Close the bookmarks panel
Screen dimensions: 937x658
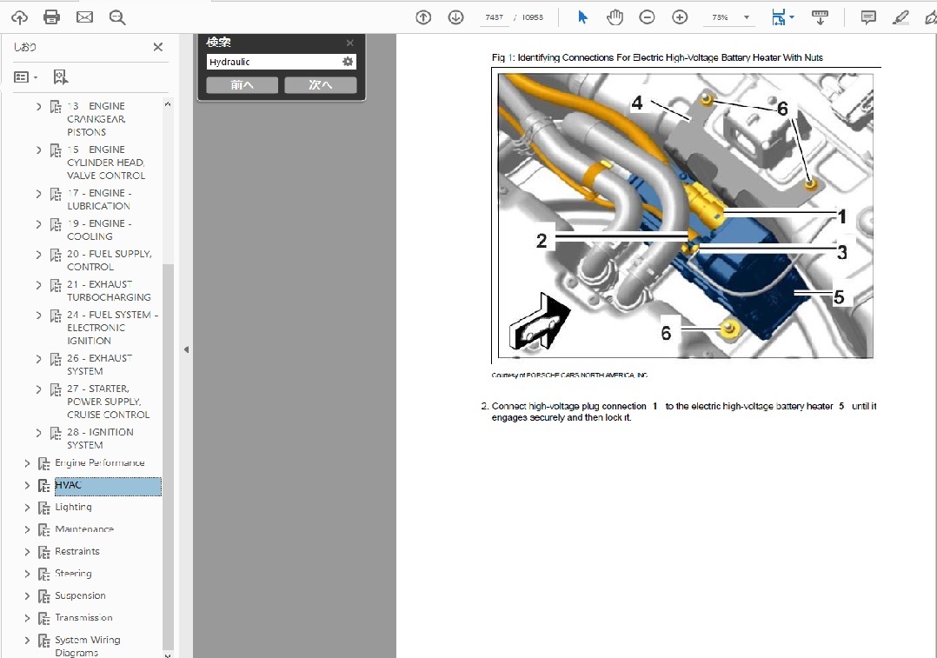click(158, 47)
